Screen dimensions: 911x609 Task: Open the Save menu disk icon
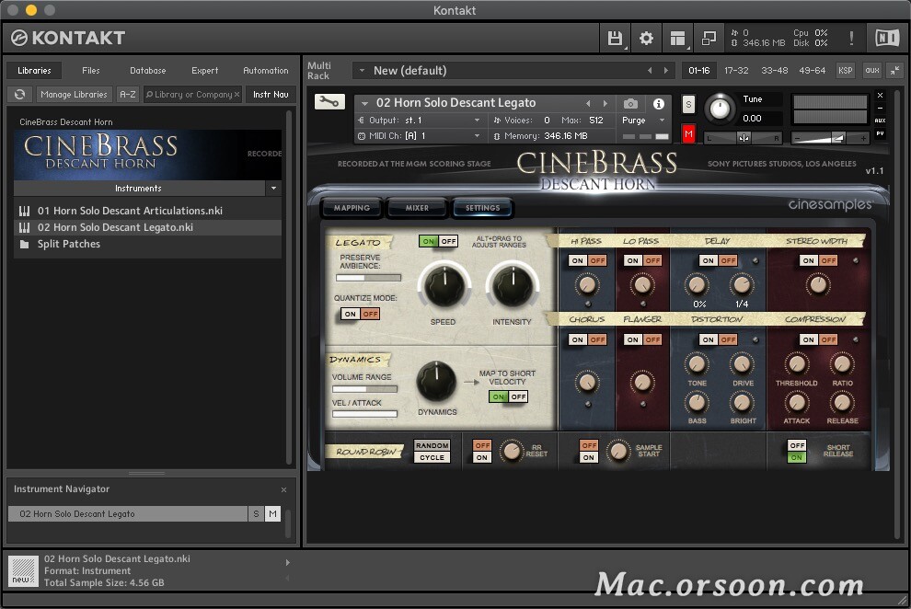tap(615, 39)
